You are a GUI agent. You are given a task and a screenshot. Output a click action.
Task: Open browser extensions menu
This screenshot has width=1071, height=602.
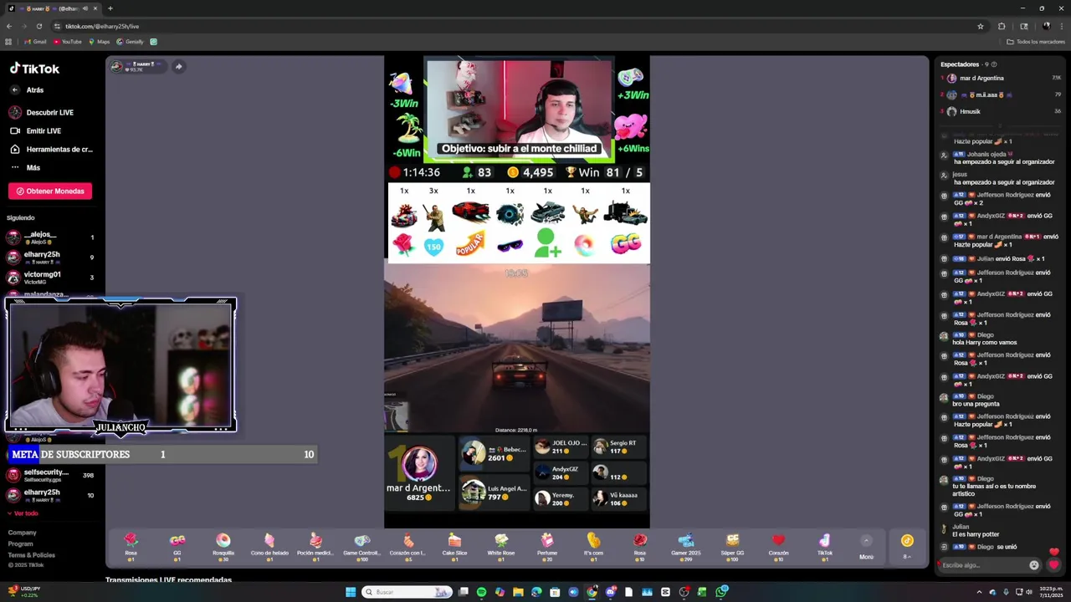[x=1002, y=26]
